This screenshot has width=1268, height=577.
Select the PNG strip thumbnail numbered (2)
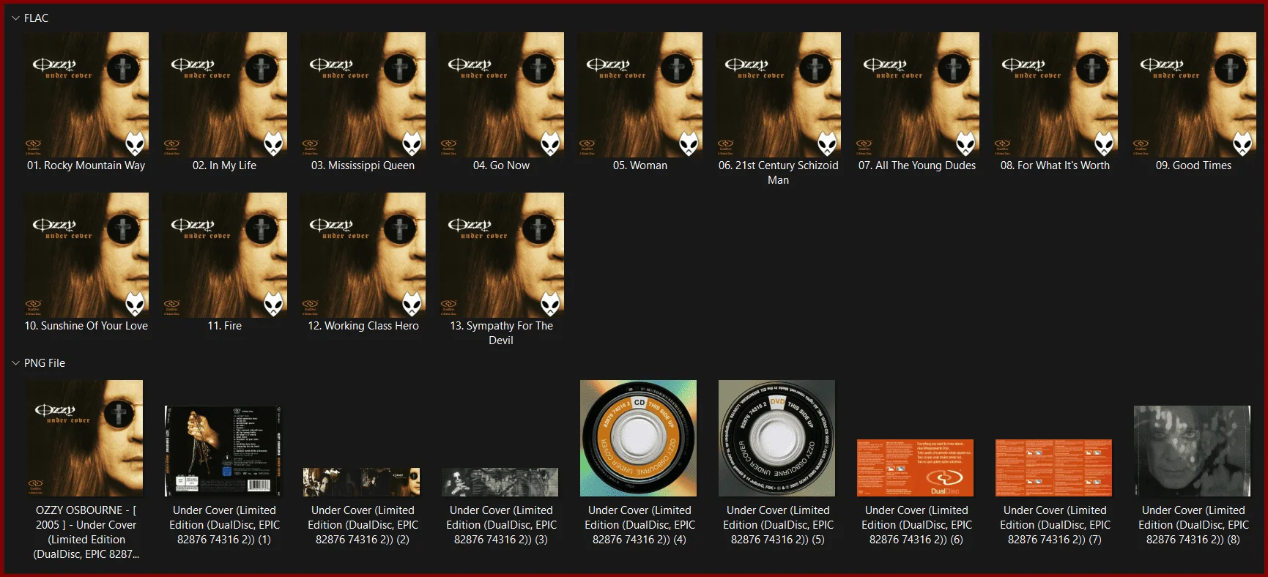[x=362, y=482]
